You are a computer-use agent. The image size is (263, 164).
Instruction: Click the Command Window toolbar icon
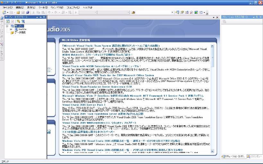click(201, 12)
